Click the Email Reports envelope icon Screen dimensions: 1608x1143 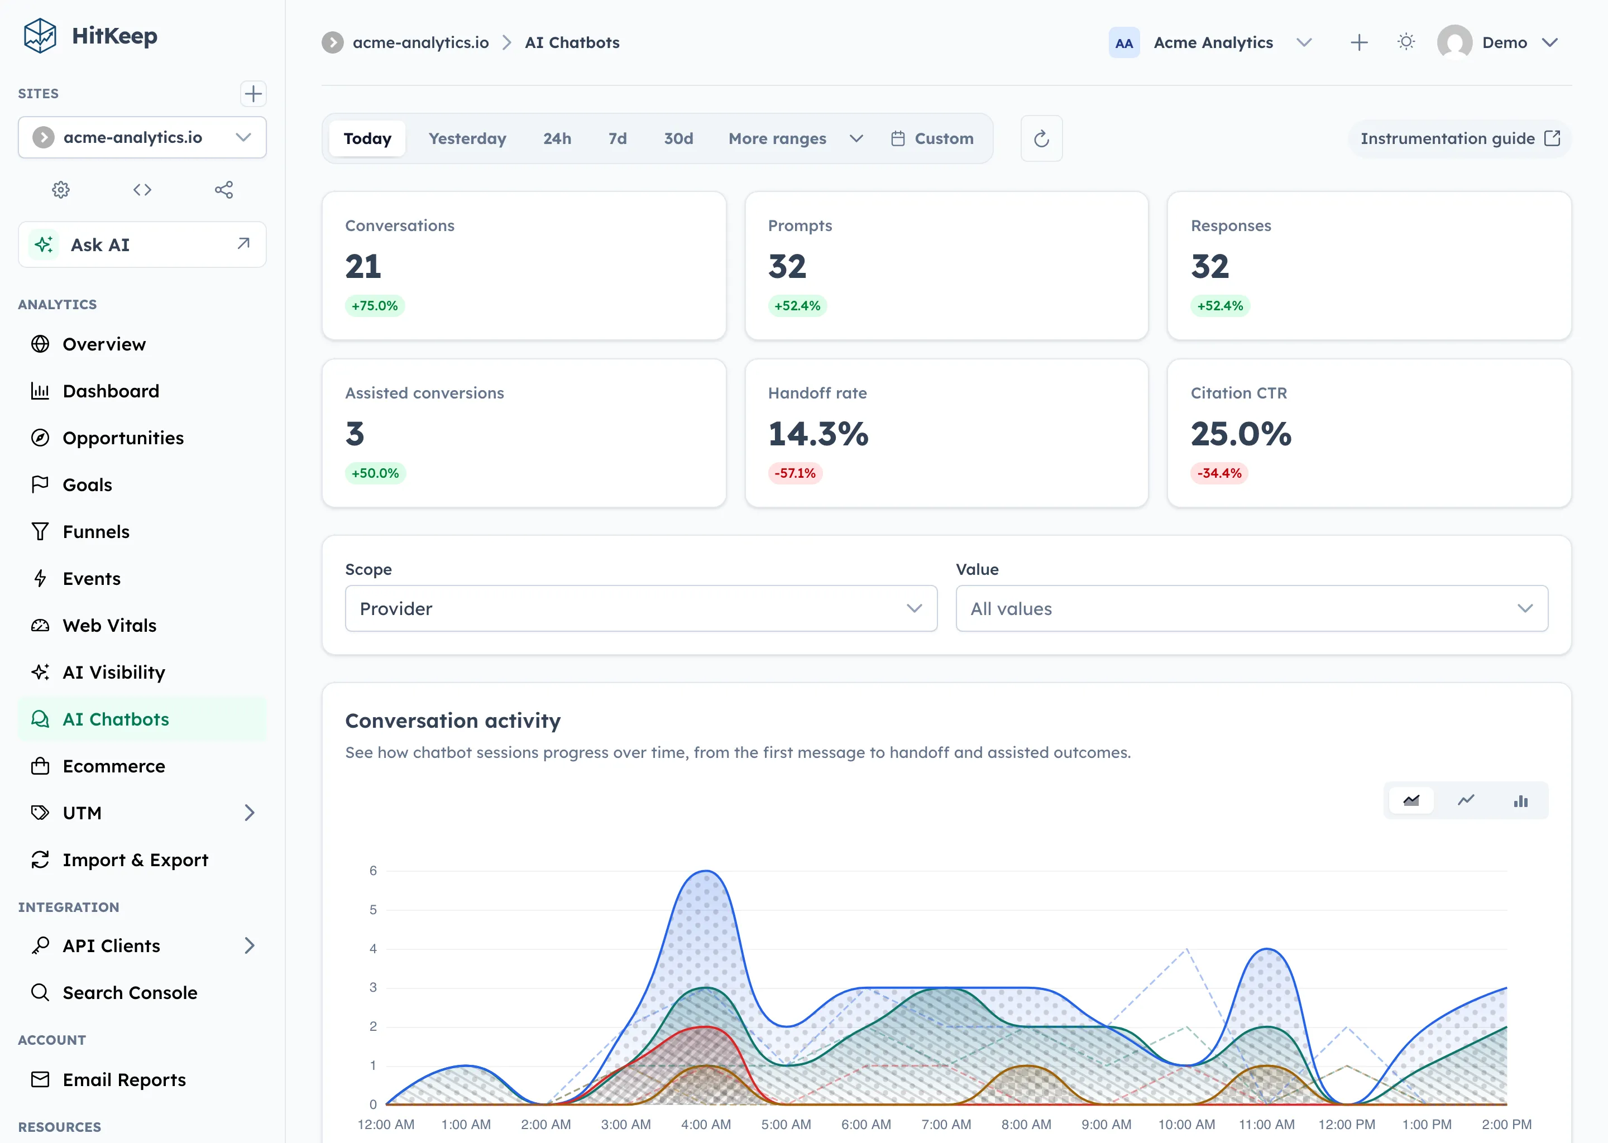point(40,1079)
